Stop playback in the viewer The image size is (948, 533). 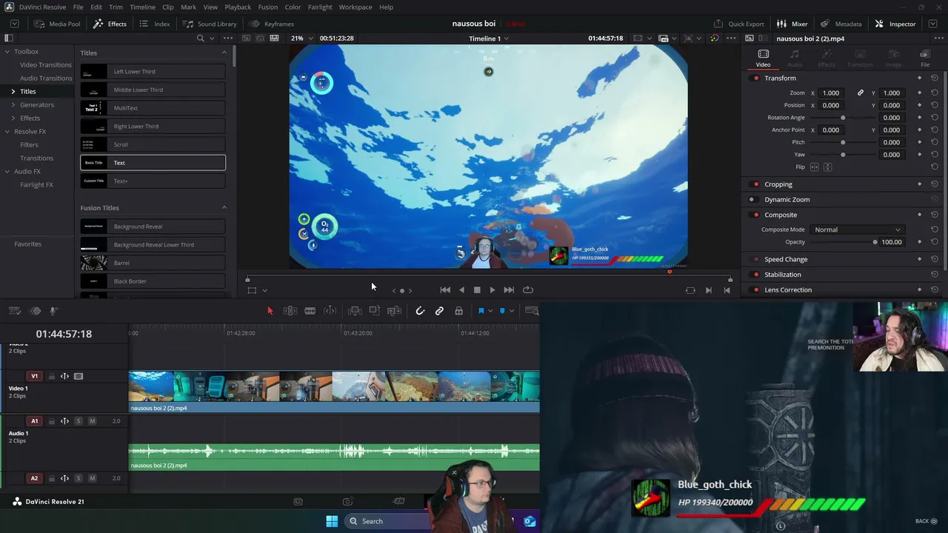(477, 290)
